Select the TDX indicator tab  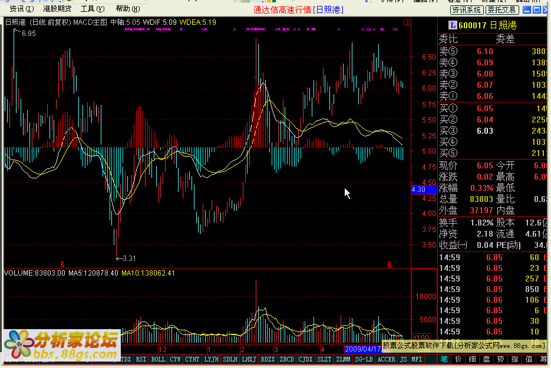(x=126, y=359)
